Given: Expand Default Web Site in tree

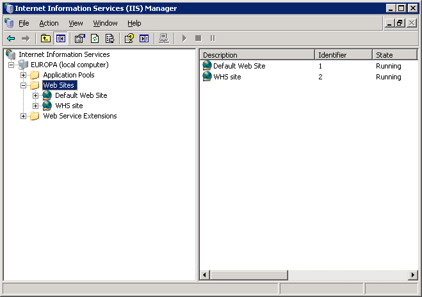Looking at the screenshot, I should (35, 95).
